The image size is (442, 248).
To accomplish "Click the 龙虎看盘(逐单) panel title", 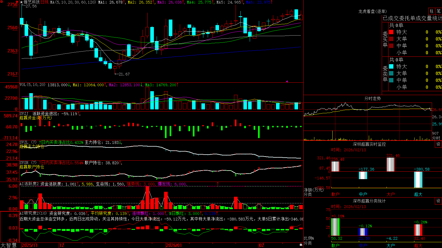I will click(x=372, y=11).
